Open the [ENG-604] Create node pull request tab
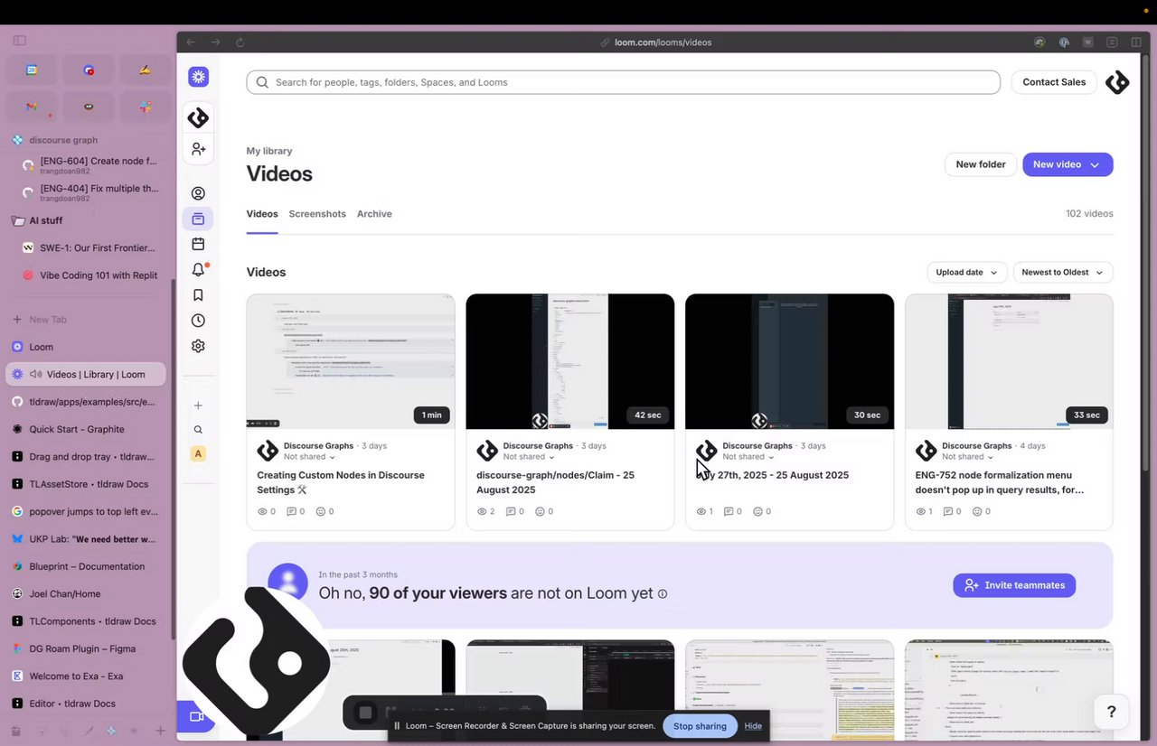Image resolution: width=1157 pixels, height=746 pixels. [90, 165]
